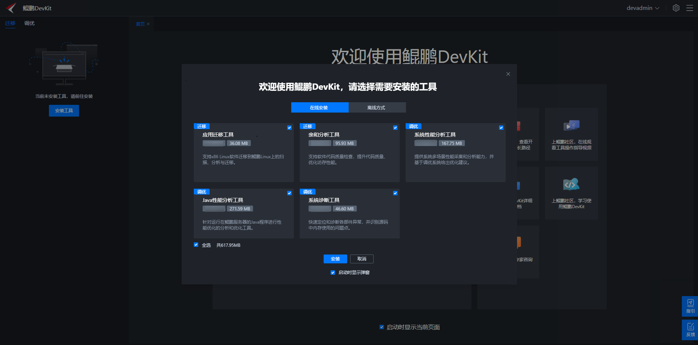The image size is (698, 345).
Task: Click the 安装工具 button in sidebar
Action: (64, 111)
